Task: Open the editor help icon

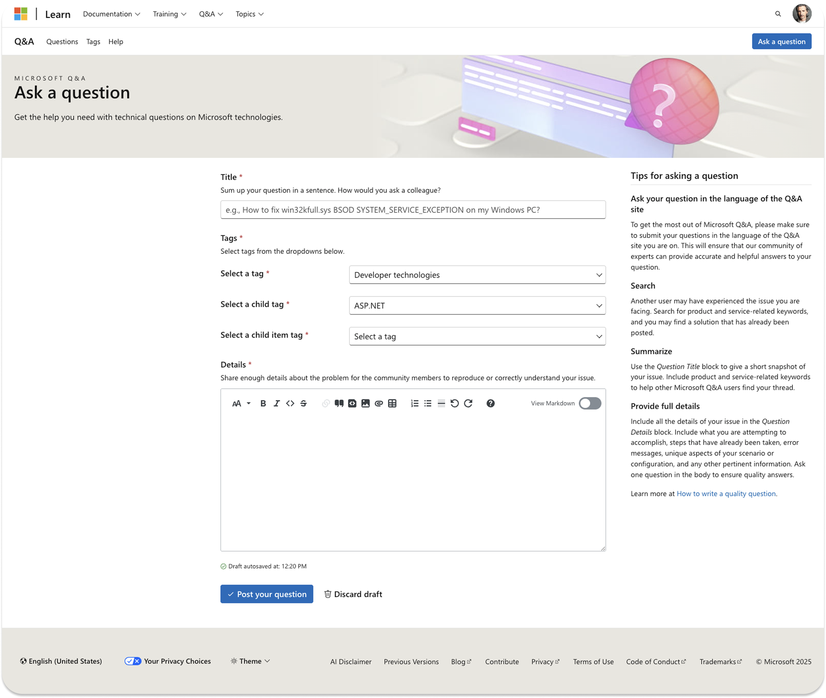Action: click(490, 403)
